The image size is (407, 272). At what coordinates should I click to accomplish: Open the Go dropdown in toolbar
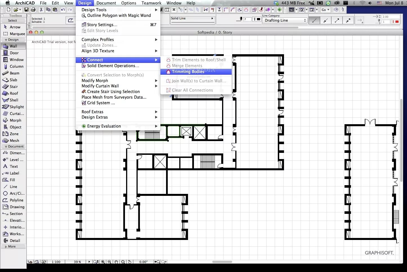[x=325, y=10]
